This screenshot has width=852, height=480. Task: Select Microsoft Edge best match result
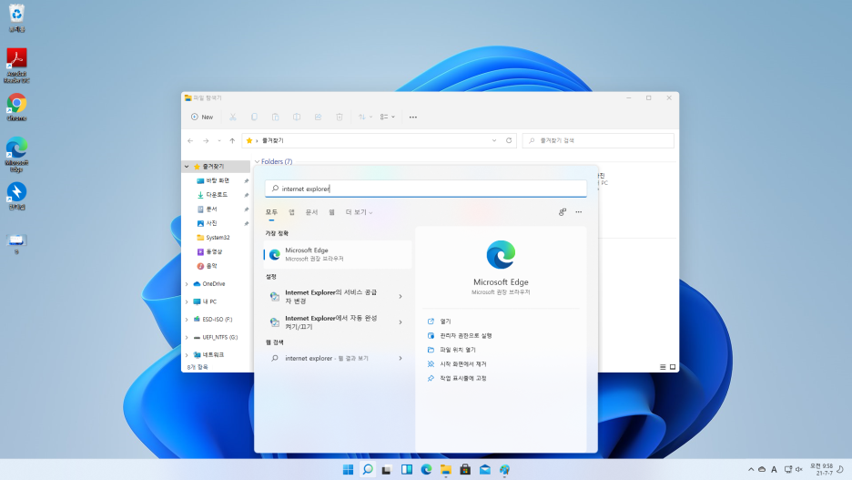[x=338, y=254]
